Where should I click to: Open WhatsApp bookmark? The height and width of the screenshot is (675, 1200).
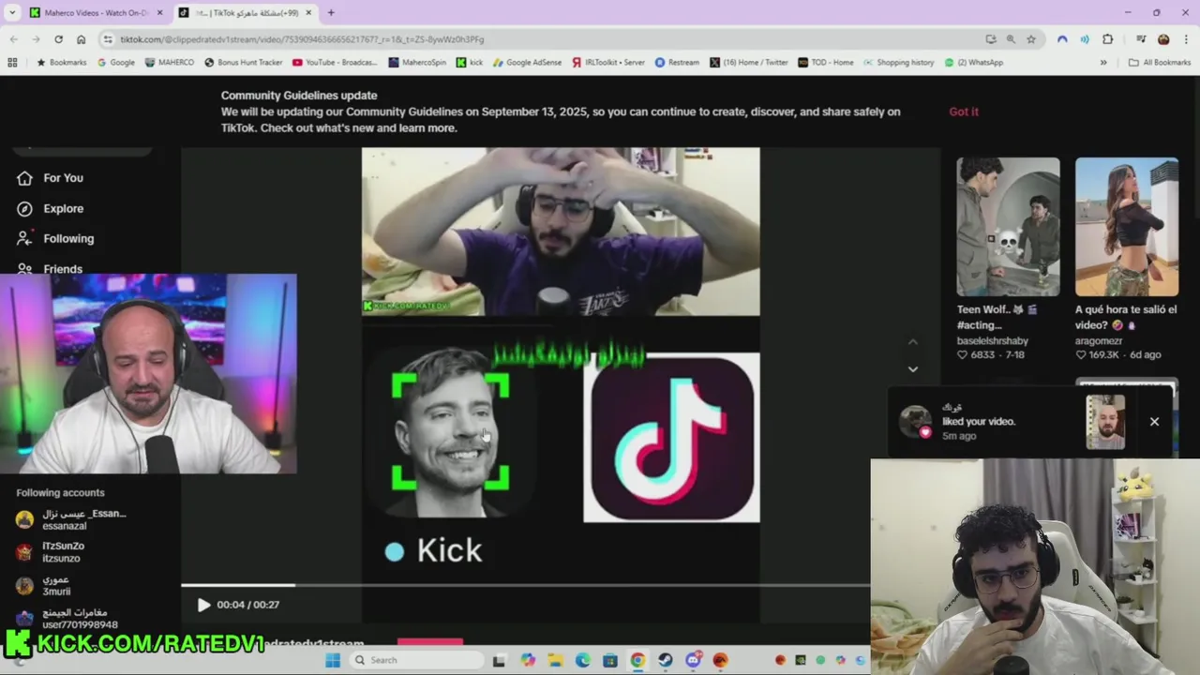coord(974,63)
